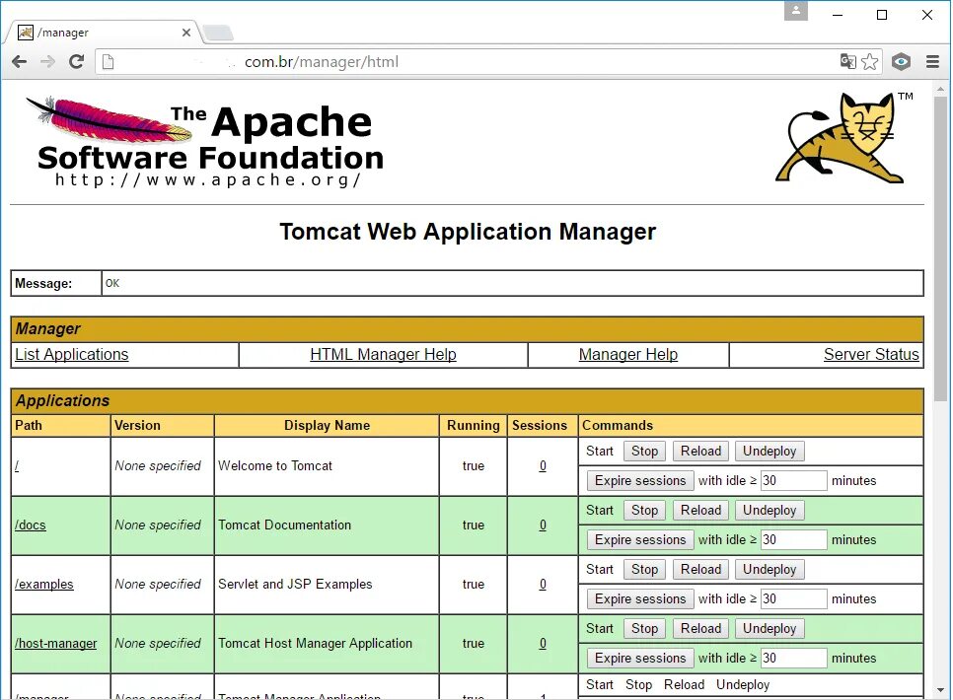Reload the Servlet and JSP Examples application

(700, 569)
